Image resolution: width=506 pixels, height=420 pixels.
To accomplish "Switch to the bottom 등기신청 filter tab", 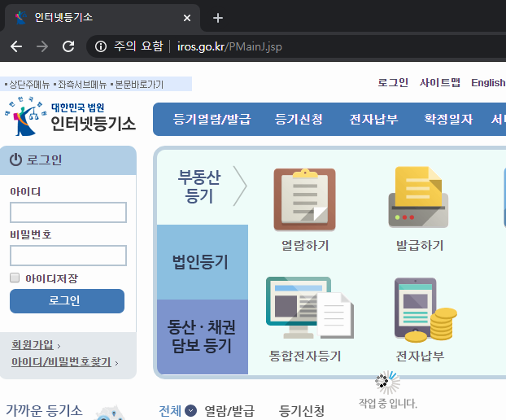I will pos(302,410).
